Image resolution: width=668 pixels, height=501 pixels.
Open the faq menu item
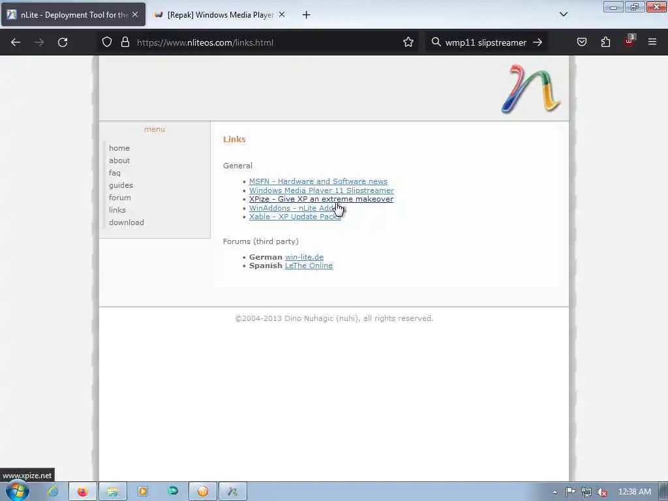(x=115, y=172)
